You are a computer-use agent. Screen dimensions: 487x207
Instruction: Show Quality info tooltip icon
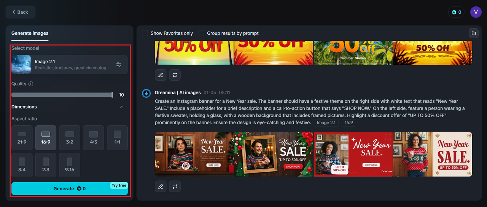[31, 84]
